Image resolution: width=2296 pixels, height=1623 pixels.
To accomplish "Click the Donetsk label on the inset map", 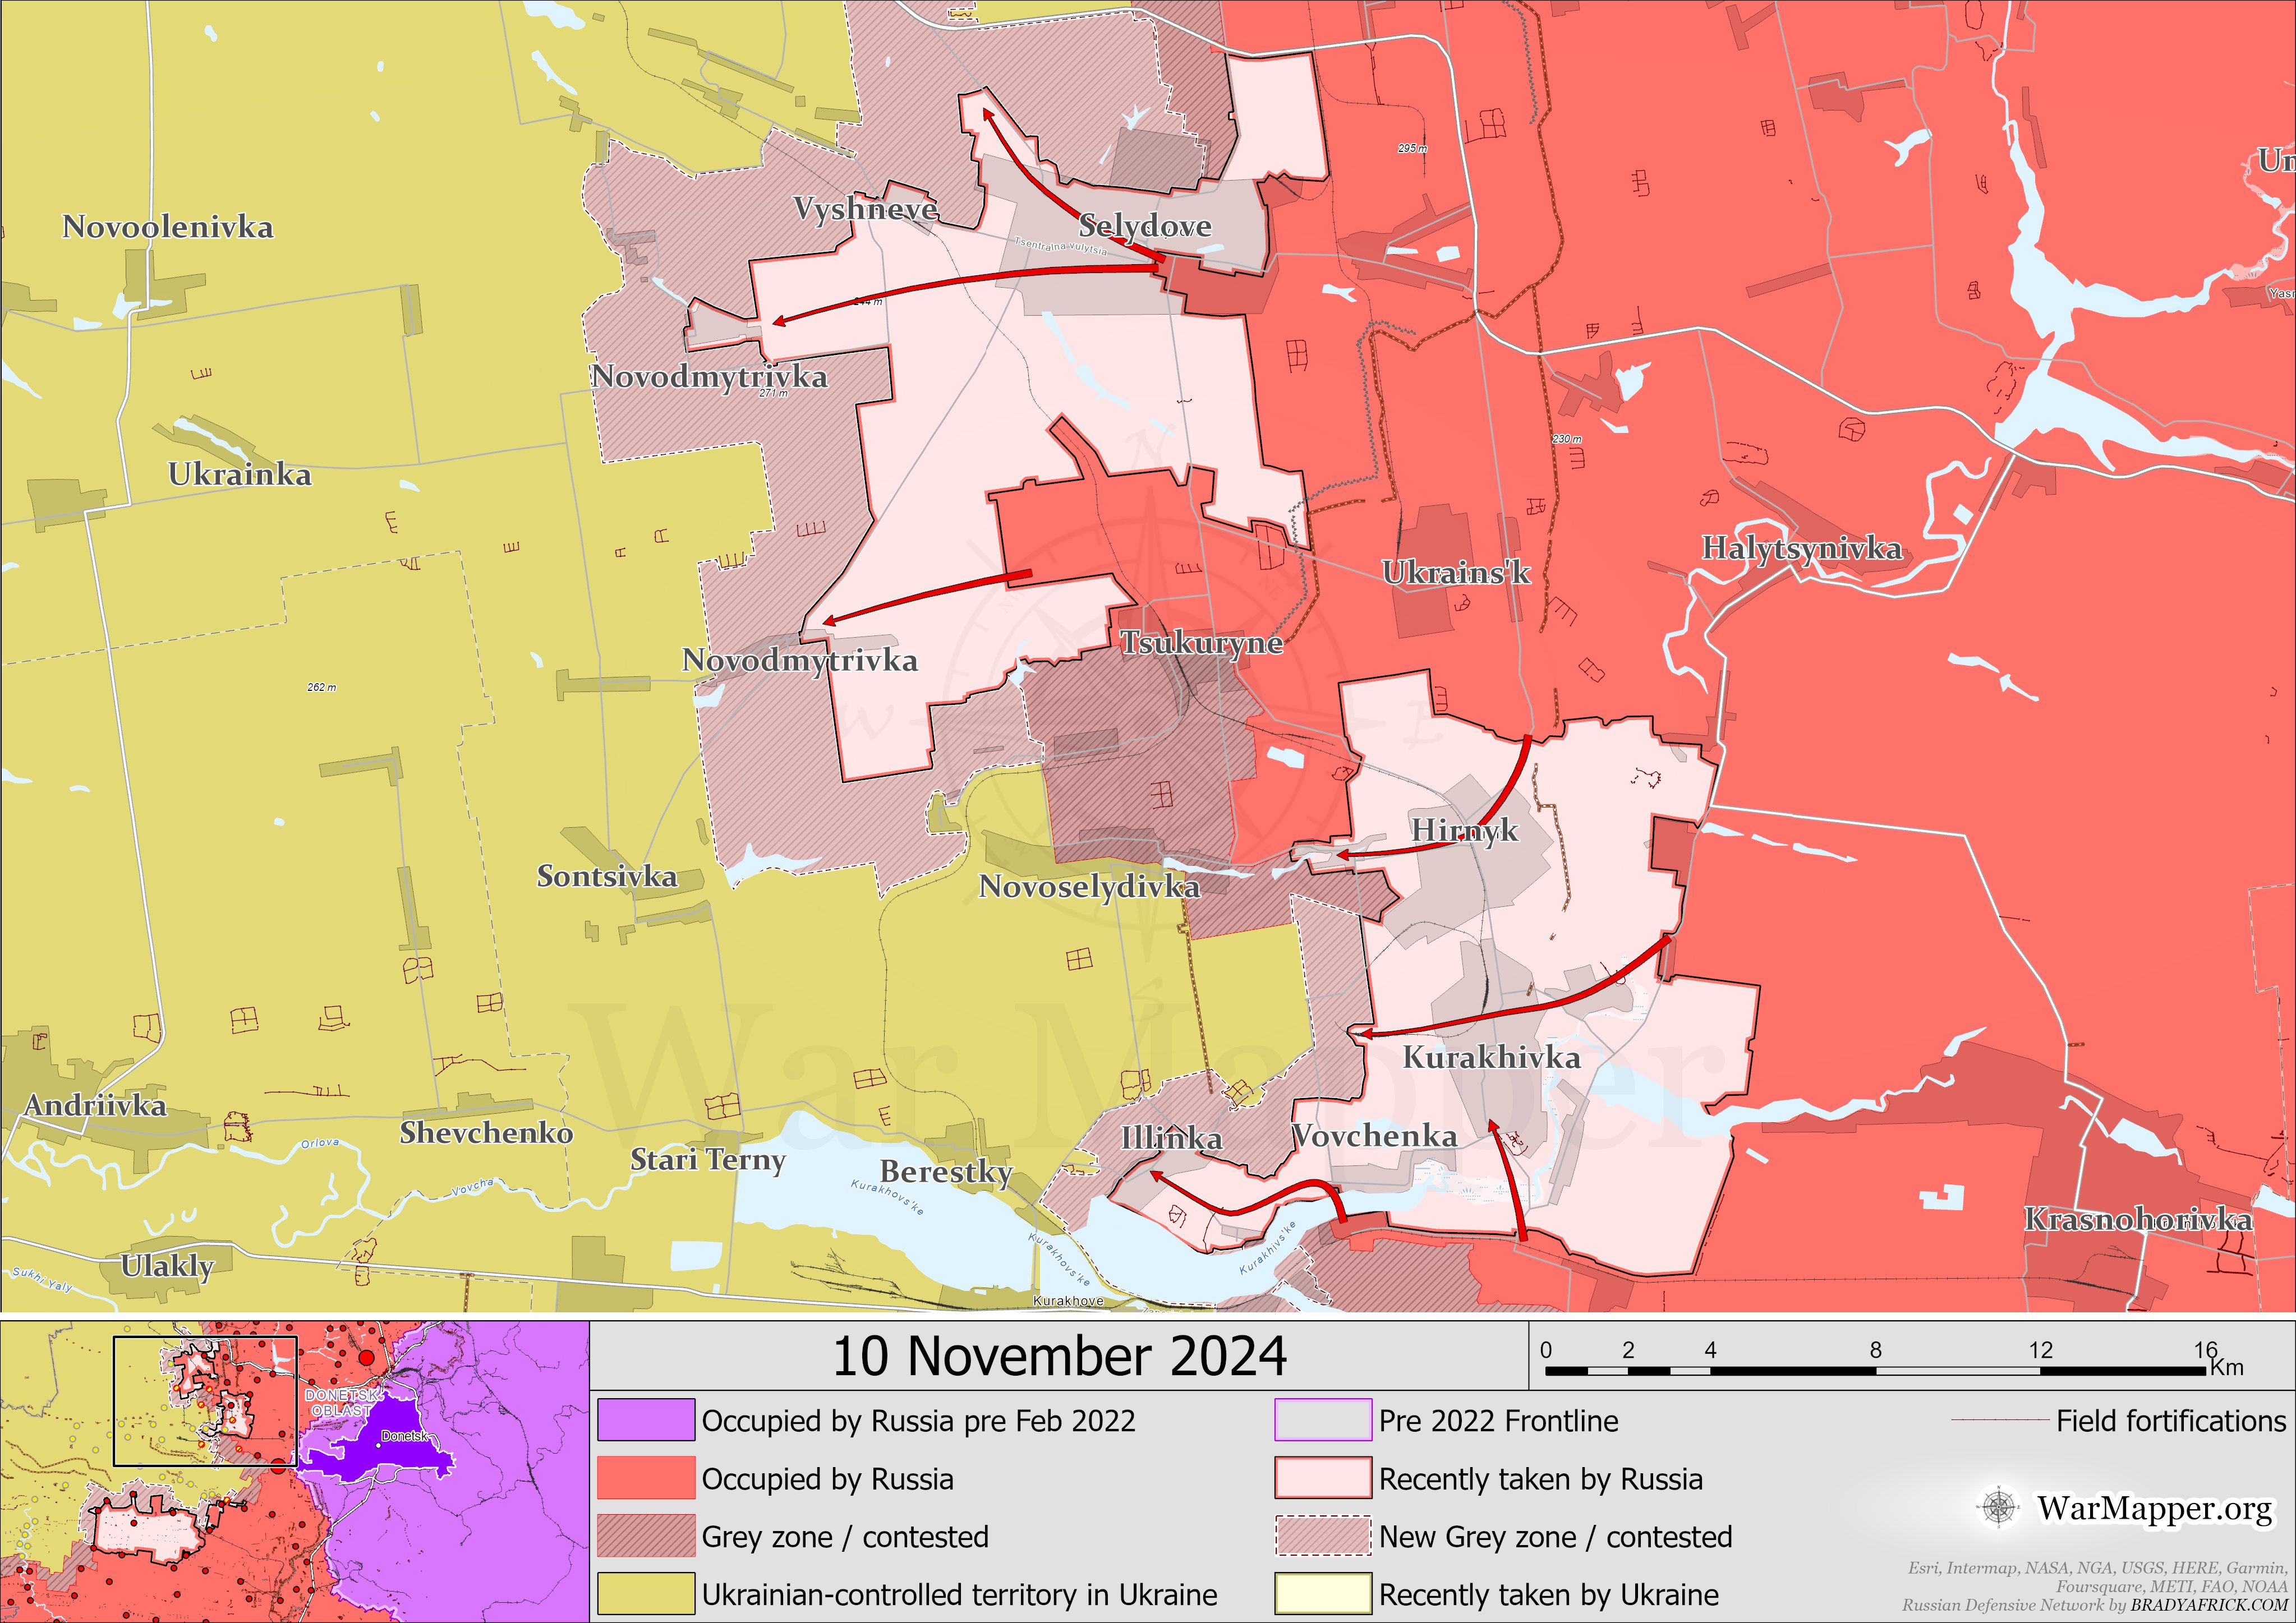I will (405, 1436).
